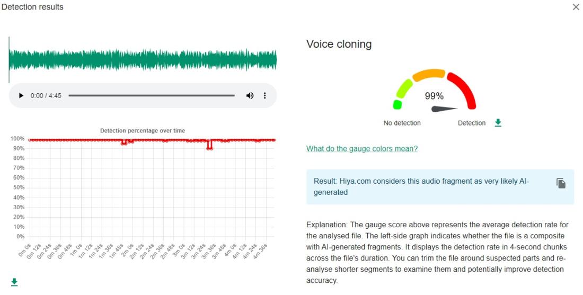
Task: Copy the result text to clipboard
Action: tap(561, 183)
